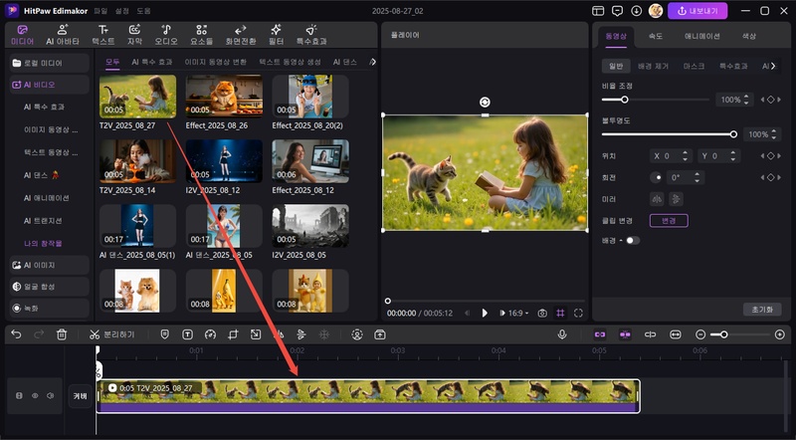Click the 변경 clip change button
796x440 pixels.
tap(669, 221)
